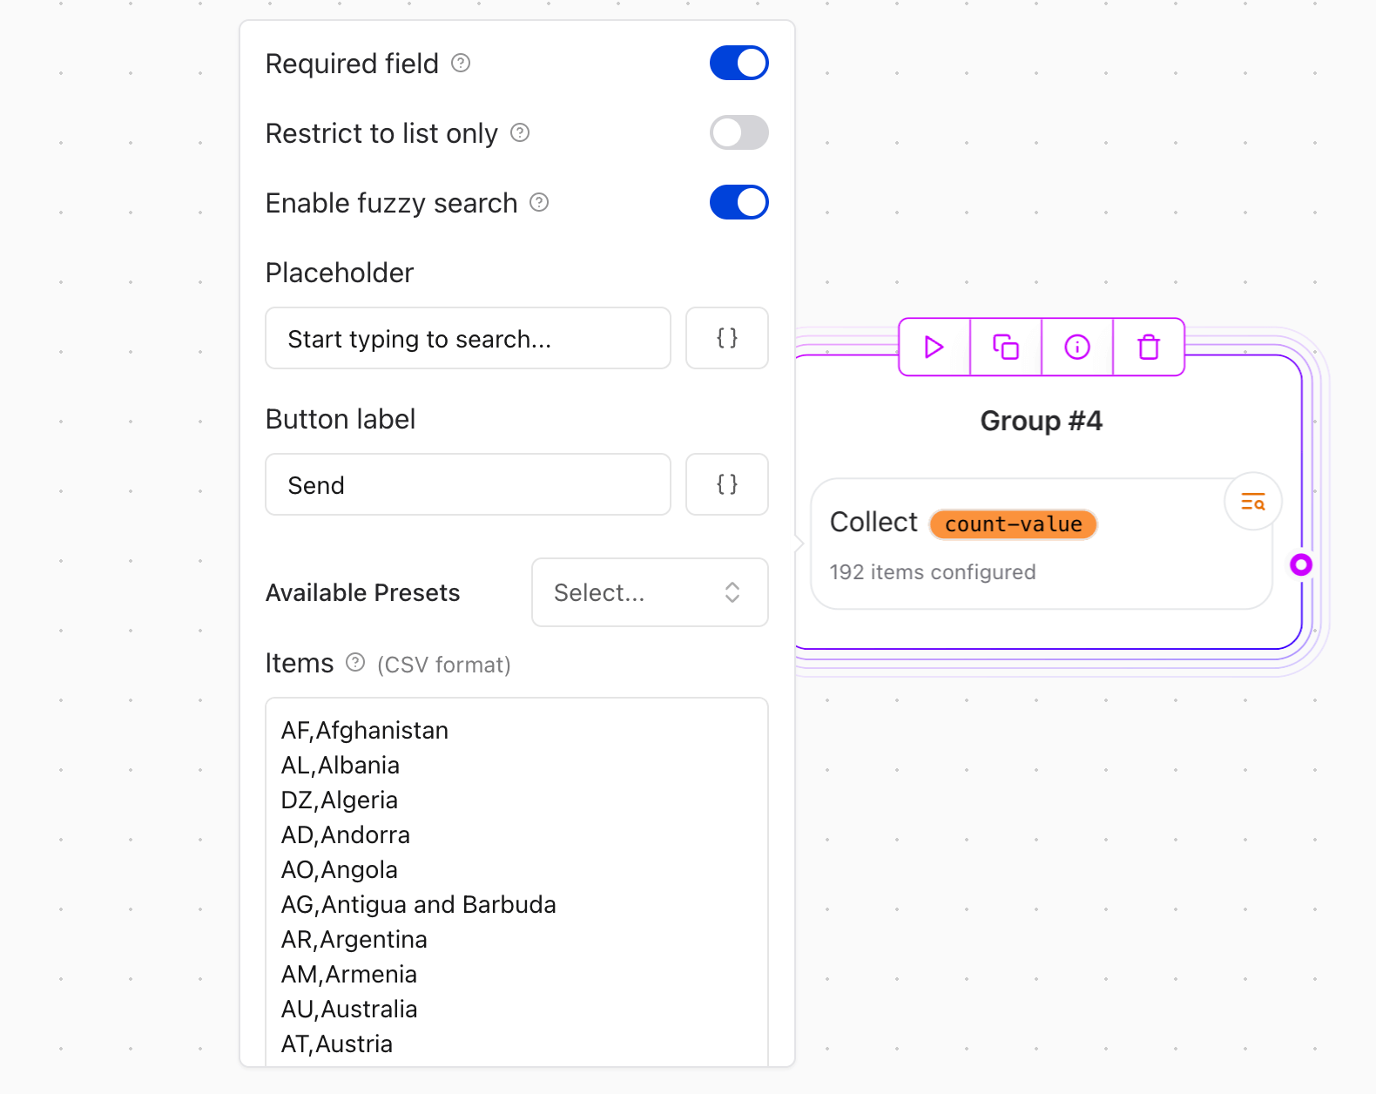Open the Available Presets Select dropdown
This screenshot has height=1094, width=1376.
point(650,592)
